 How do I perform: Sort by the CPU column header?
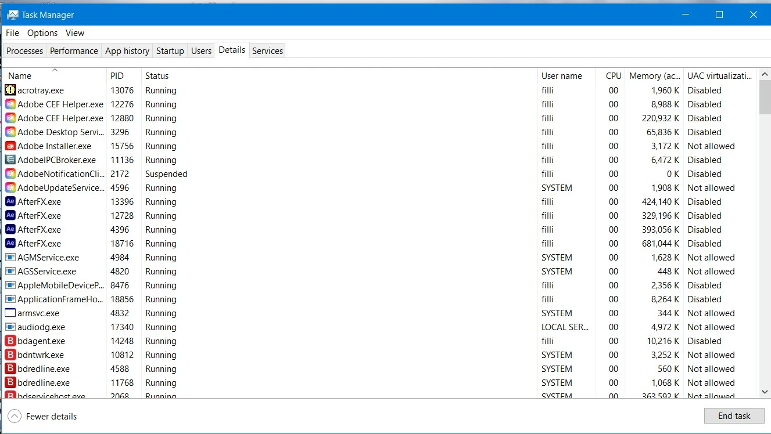(611, 75)
